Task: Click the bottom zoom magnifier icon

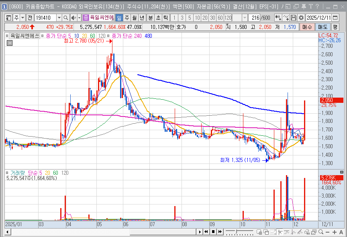Action: [x=320, y=232]
